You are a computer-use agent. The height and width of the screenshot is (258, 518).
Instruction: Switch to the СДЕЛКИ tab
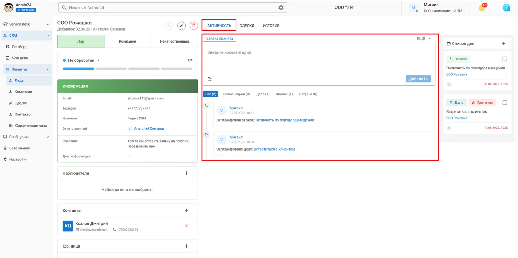click(x=247, y=26)
